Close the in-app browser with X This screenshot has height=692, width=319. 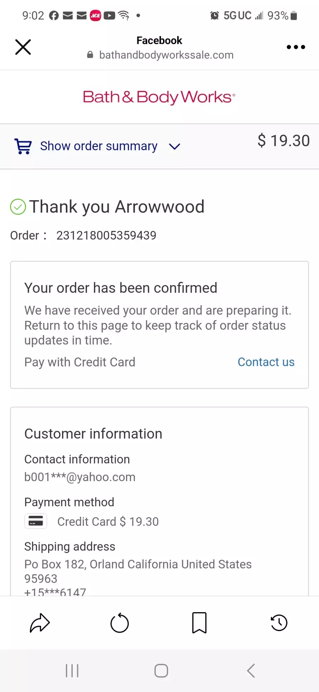(23, 47)
